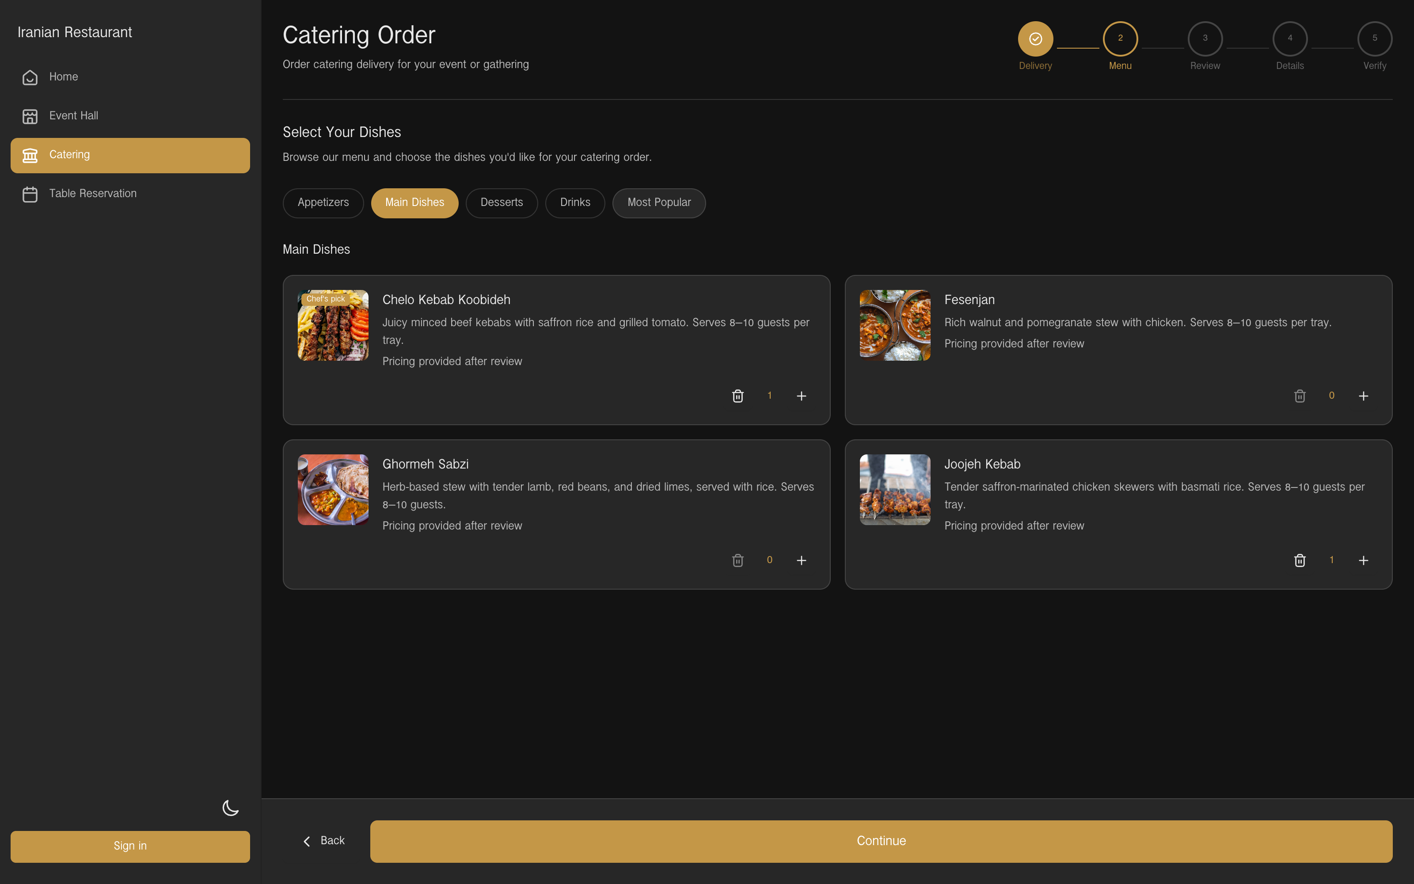Click the Chelo Kebab Koobideh dish name
1414x884 pixels.
446,300
